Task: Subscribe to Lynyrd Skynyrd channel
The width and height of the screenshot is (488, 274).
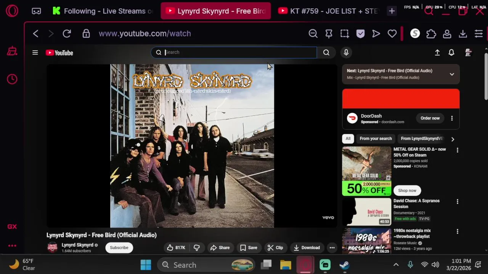Action: pyautogui.click(x=119, y=248)
